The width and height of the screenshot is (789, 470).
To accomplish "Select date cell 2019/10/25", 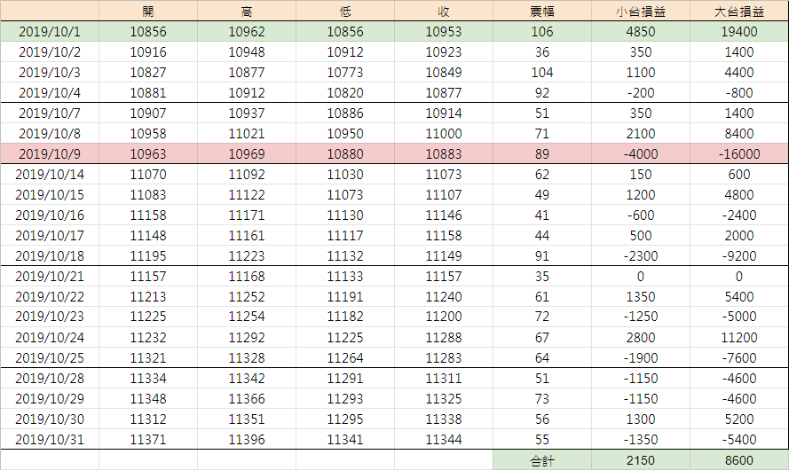I will 50,358.
